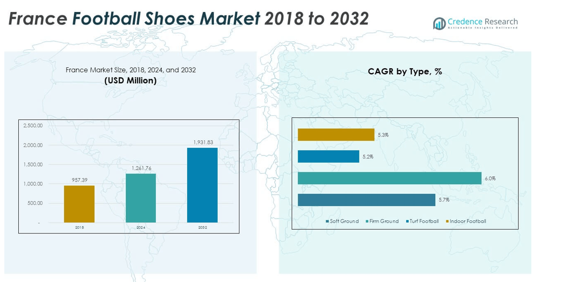Click the 5.3% Indoor Football CAGR bar
568x282 pixels.
coord(336,135)
